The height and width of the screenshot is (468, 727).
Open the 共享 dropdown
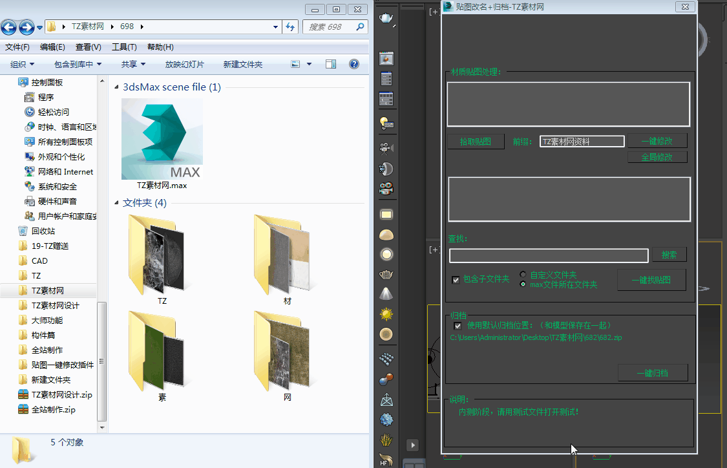[134, 65]
